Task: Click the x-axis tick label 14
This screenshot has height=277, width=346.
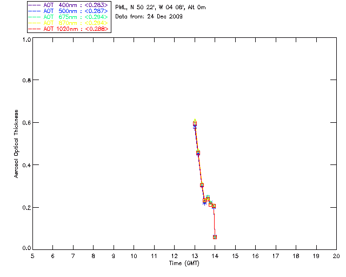Action: (215, 256)
